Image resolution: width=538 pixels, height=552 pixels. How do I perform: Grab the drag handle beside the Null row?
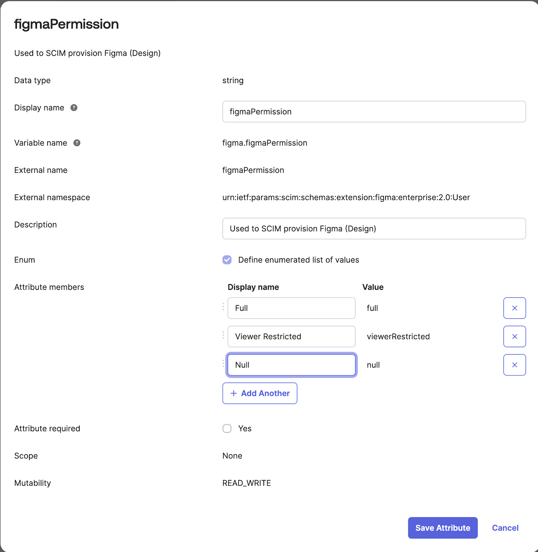223,365
